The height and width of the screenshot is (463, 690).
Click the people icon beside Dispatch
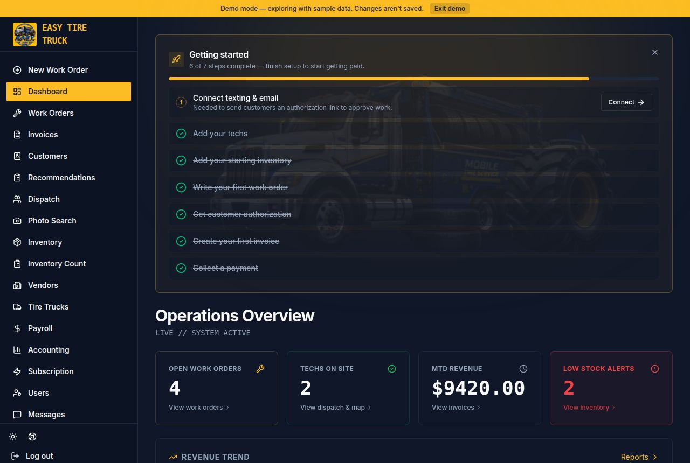click(17, 199)
